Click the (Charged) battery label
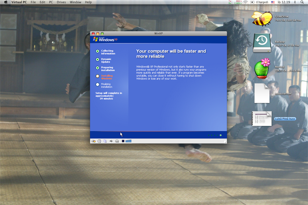The height and width of the screenshot is (205, 308). pyautogui.click(x=262, y=2)
